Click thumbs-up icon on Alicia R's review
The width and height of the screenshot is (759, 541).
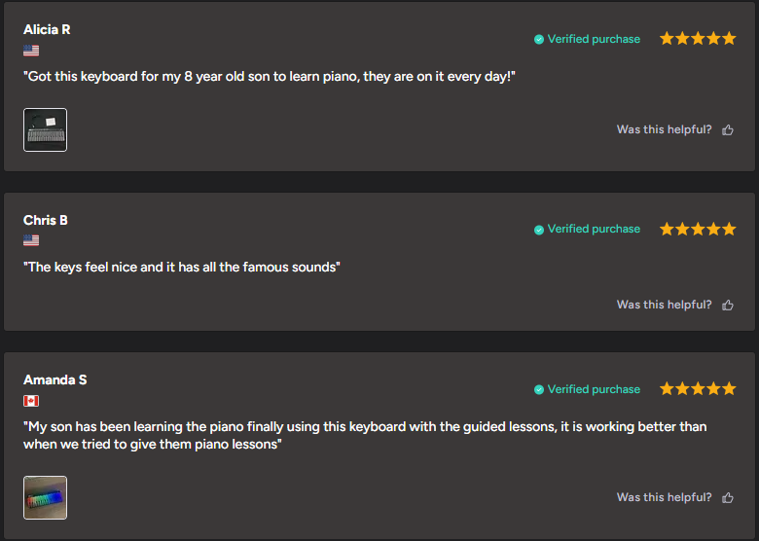728,130
